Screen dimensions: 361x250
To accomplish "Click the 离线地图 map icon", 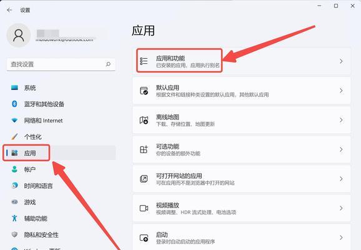I will (144, 120).
